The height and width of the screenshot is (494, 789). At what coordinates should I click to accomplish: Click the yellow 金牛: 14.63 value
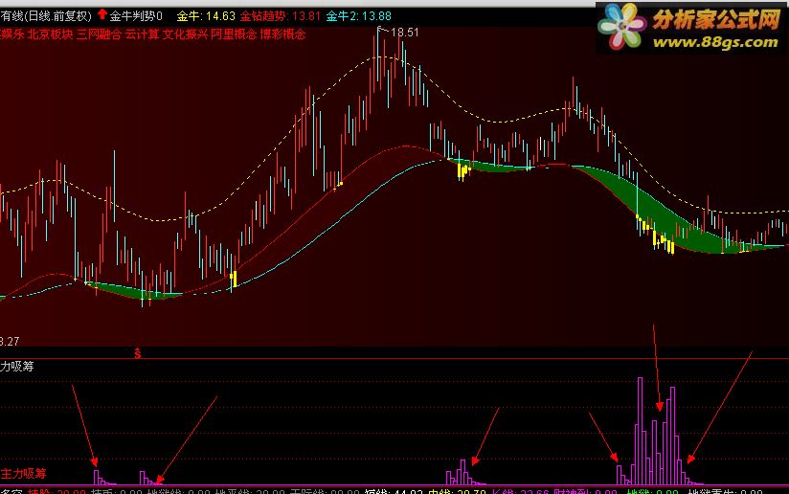pyautogui.click(x=206, y=16)
